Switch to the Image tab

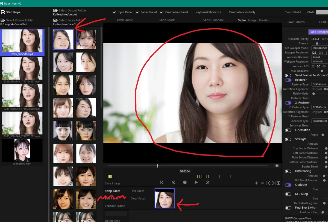tap(252, 20)
